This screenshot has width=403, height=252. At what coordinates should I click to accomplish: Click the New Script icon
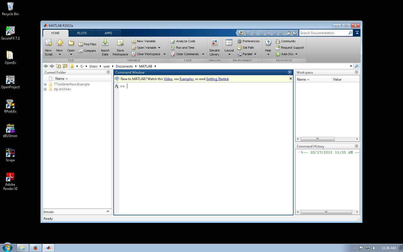point(48,43)
